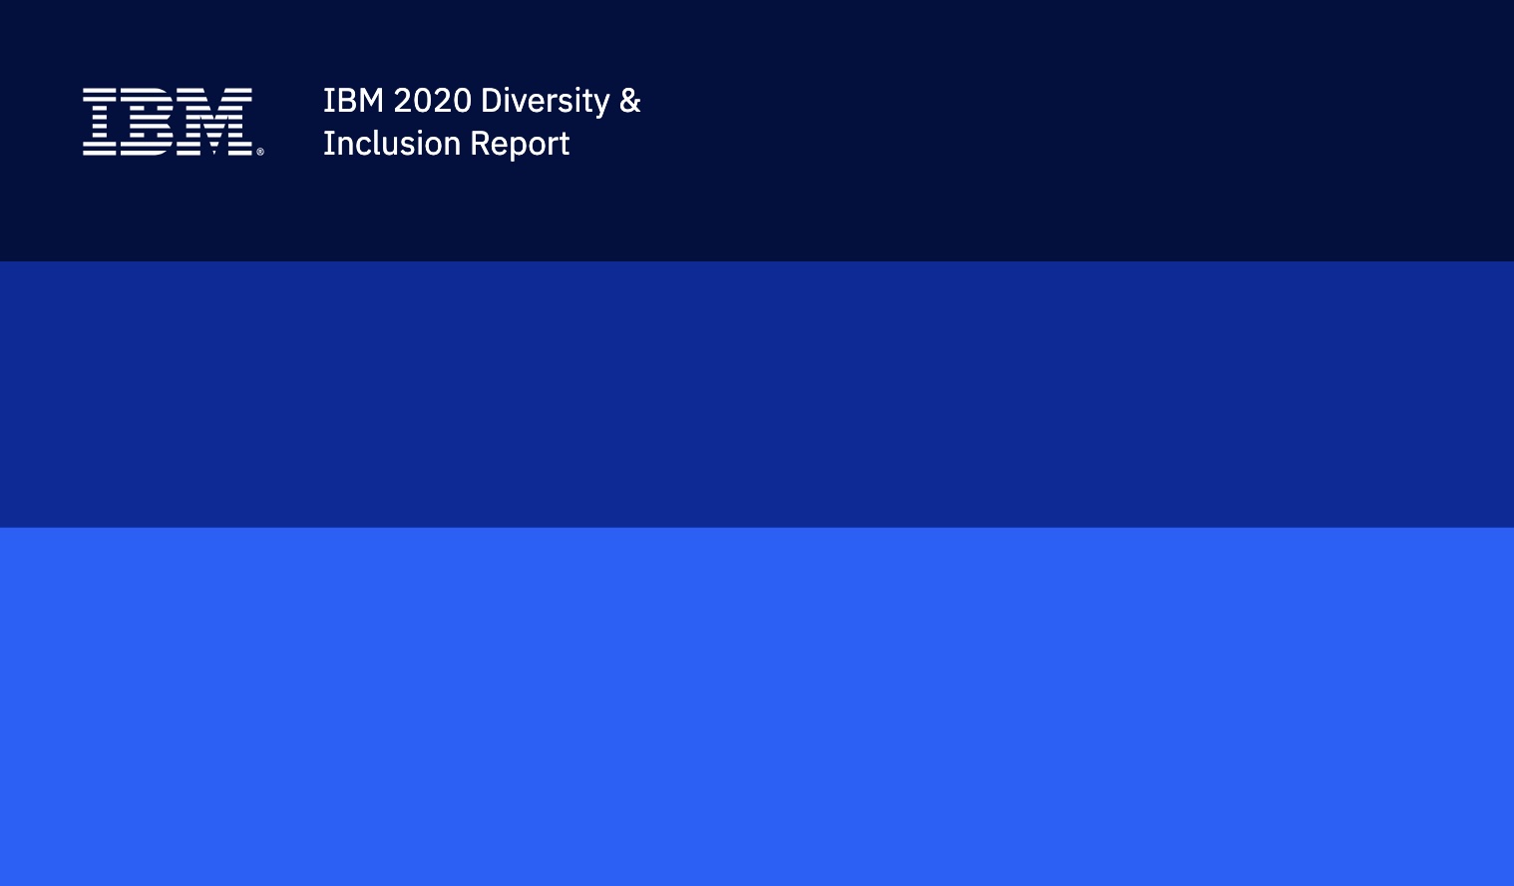Click the boundary between the two blue bands

[758, 527]
